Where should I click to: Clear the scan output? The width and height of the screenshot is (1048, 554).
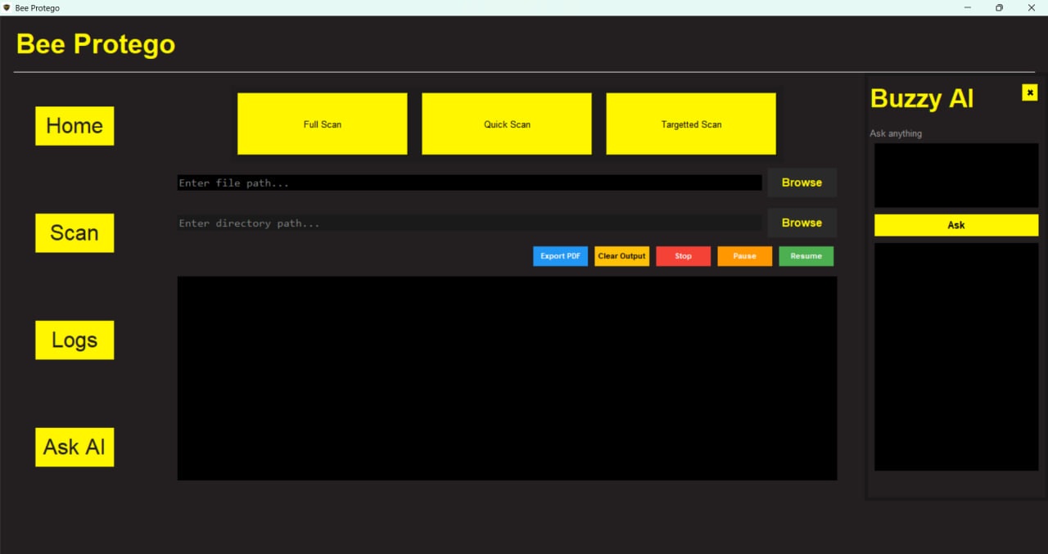point(621,255)
